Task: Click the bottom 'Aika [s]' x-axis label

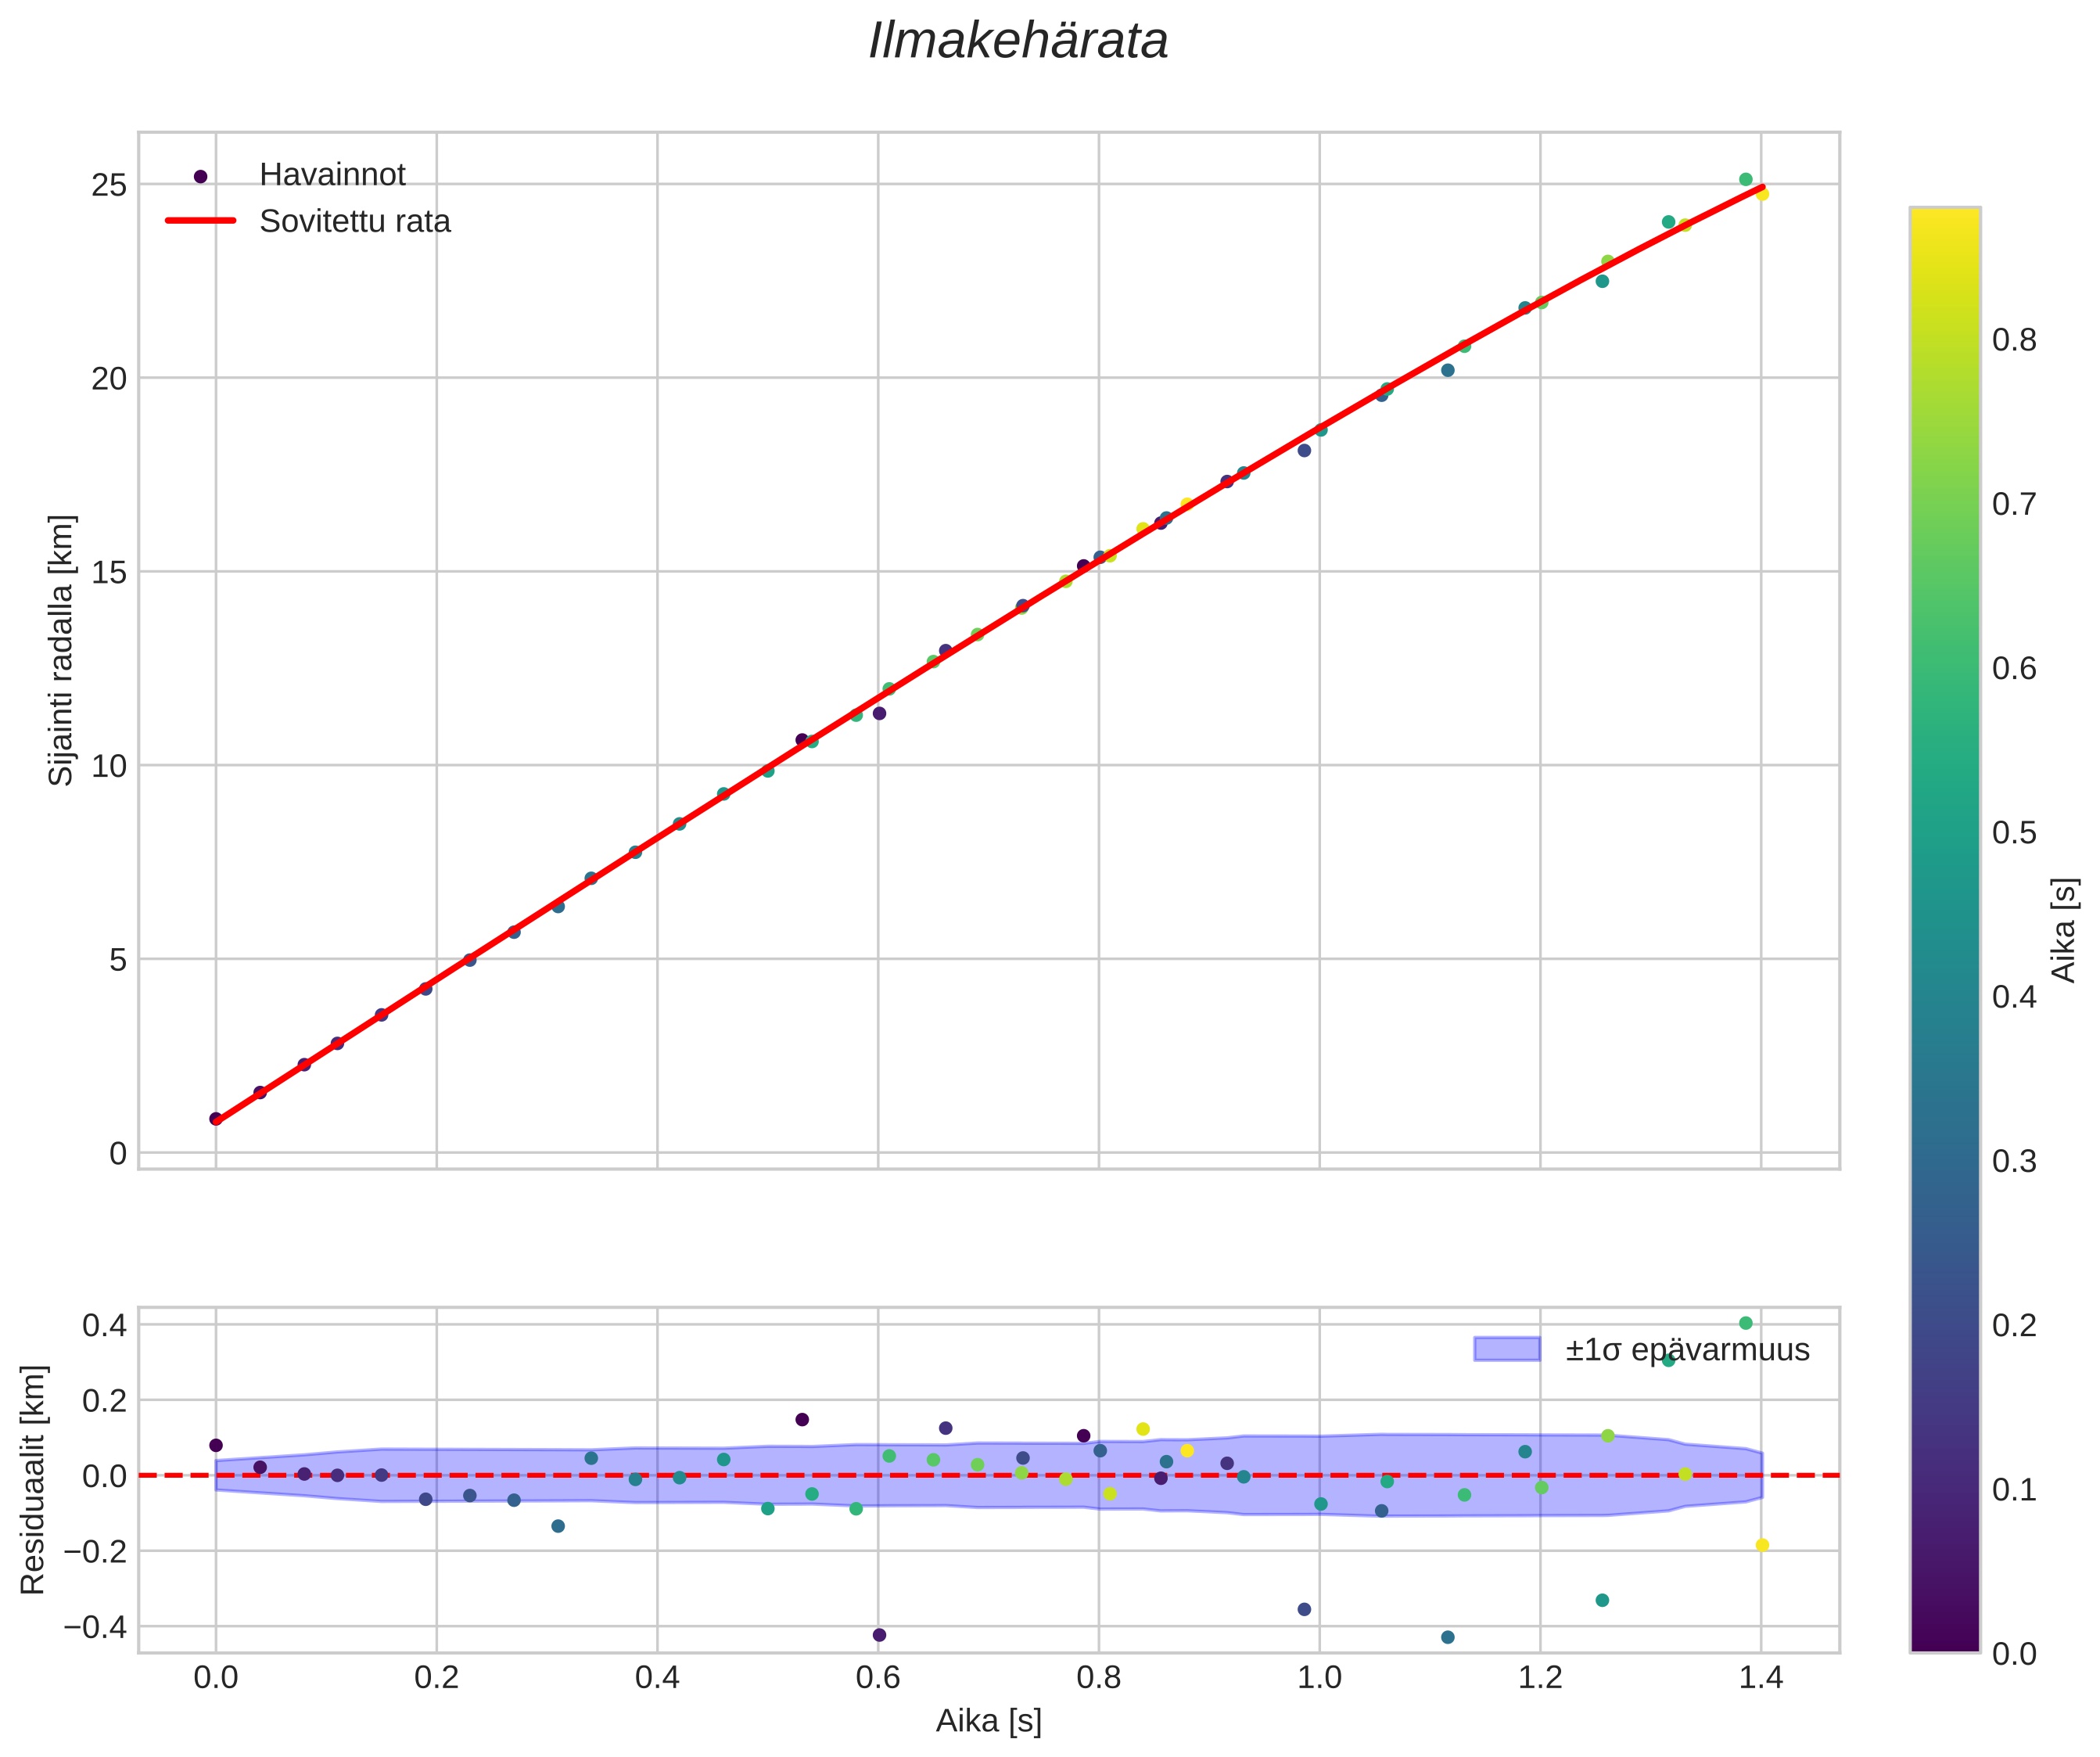Action: [988, 1720]
